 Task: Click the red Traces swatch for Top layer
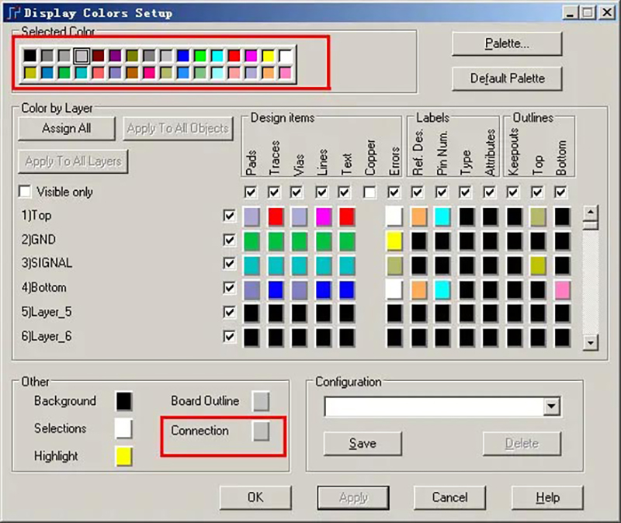(x=276, y=216)
